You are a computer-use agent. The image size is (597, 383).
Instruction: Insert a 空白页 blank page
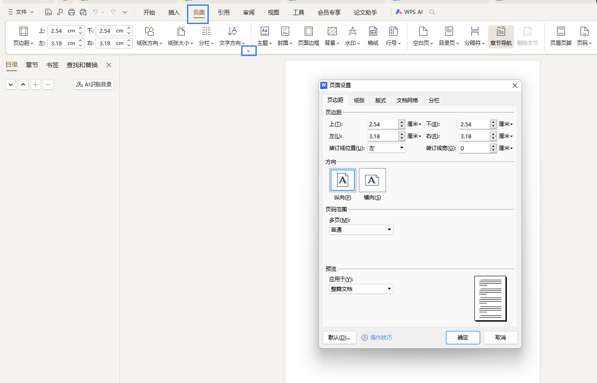click(423, 36)
